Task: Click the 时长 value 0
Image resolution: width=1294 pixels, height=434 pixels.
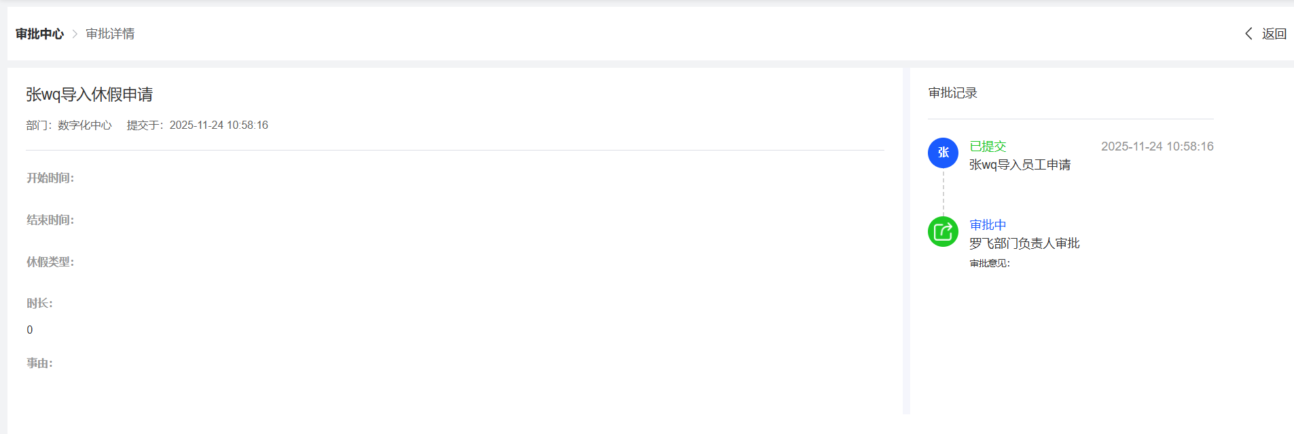Action: (x=30, y=330)
